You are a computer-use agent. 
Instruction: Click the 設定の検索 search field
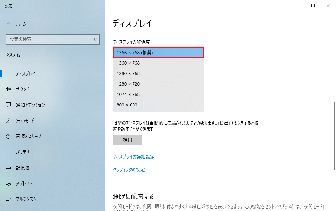pyautogui.click(x=49, y=39)
